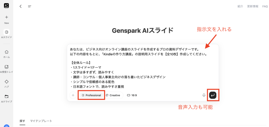Click the plus attachment button in prompt box

coord(73,95)
